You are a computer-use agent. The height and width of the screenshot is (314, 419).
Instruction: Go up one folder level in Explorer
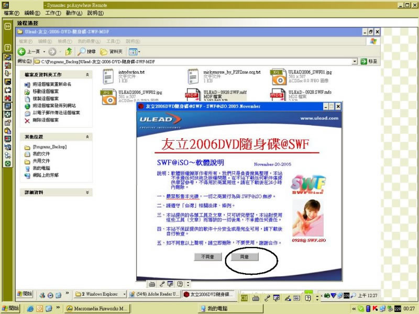click(x=69, y=51)
